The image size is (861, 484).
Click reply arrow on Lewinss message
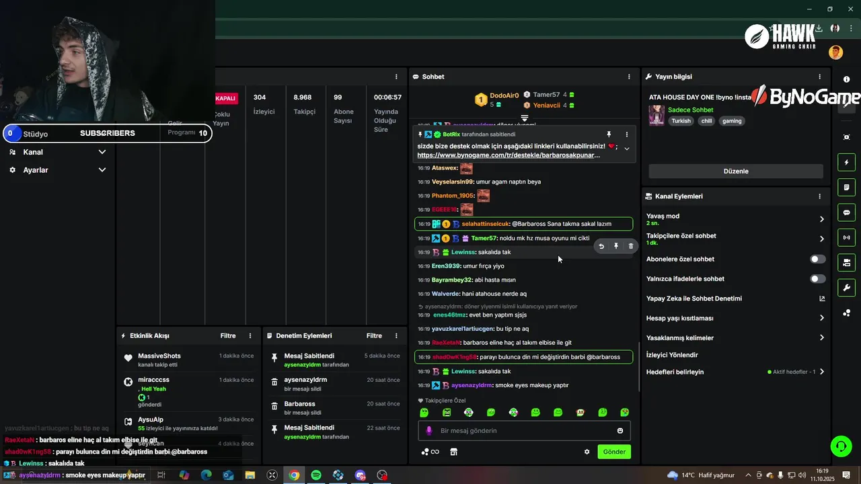click(601, 247)
